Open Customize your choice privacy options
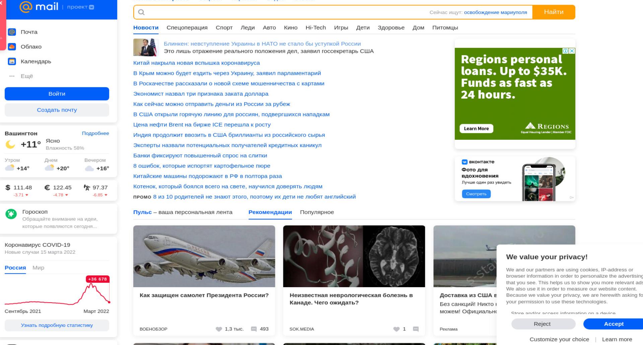Screen dimensions: 643x345 (559, 339)
